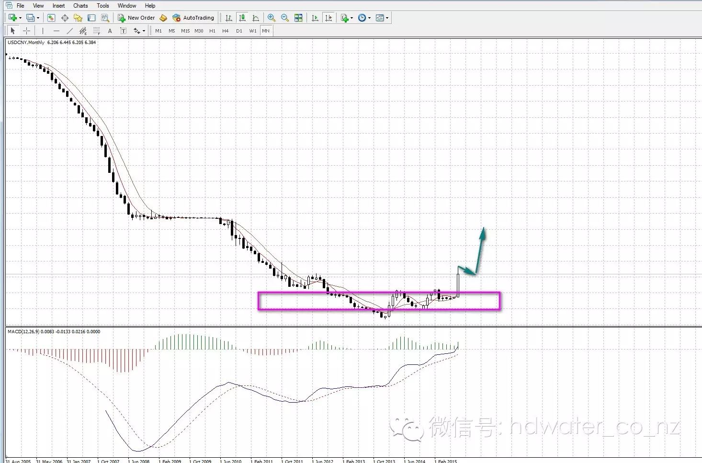Viewport: 702px width, 463px height.
Task: Click the 'USDCNY,Monthly' chart title text
Action: (26, 43)
